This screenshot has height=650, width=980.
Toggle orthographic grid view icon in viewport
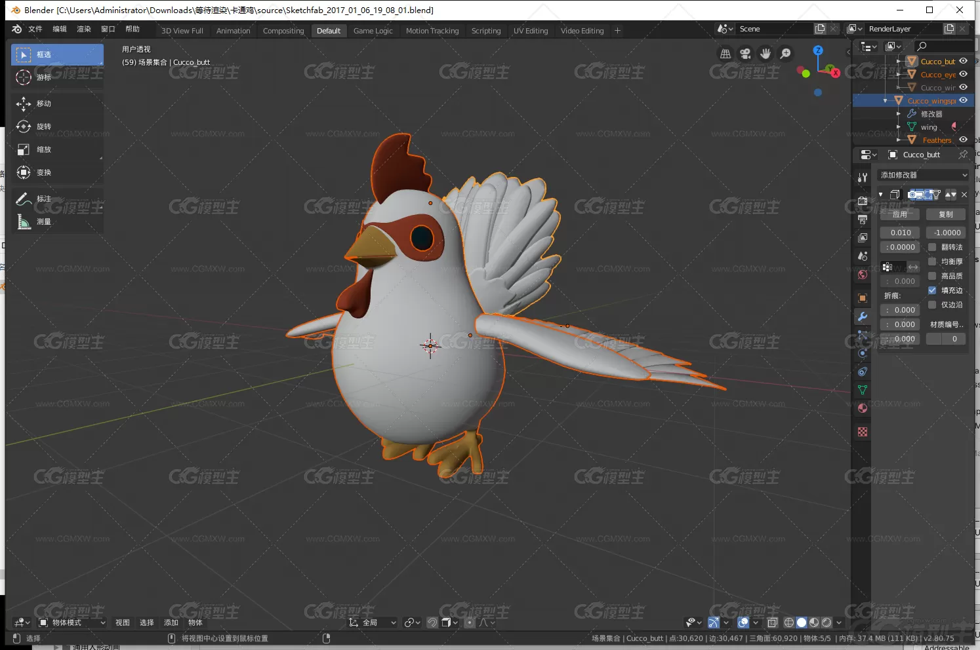click(x=725, y=54)
